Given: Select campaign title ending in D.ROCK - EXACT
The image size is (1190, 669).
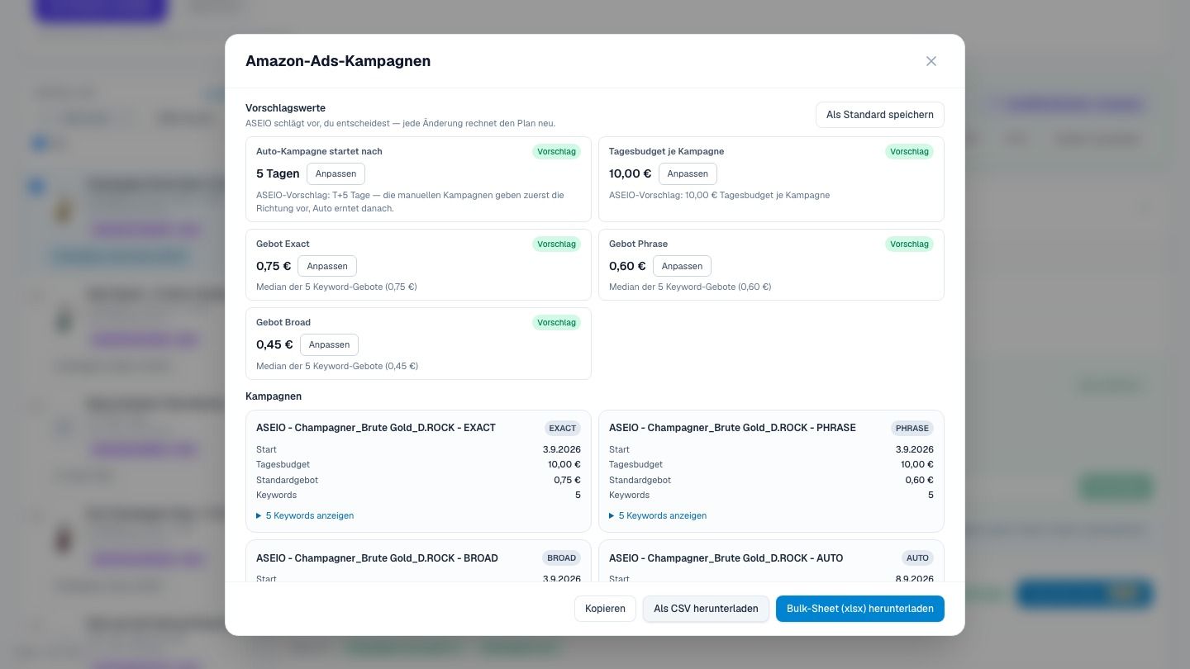Looking at the screenshot, I should point(376,428).
